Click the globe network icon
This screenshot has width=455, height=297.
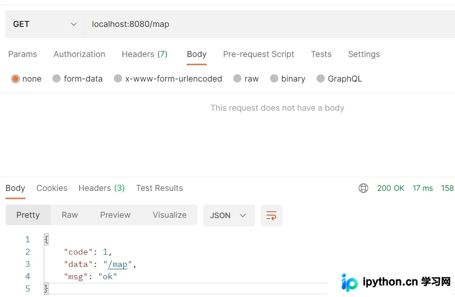(x=363, y=188)
